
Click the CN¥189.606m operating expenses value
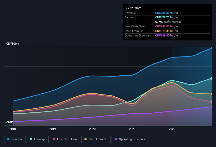(x=164, y=36)
